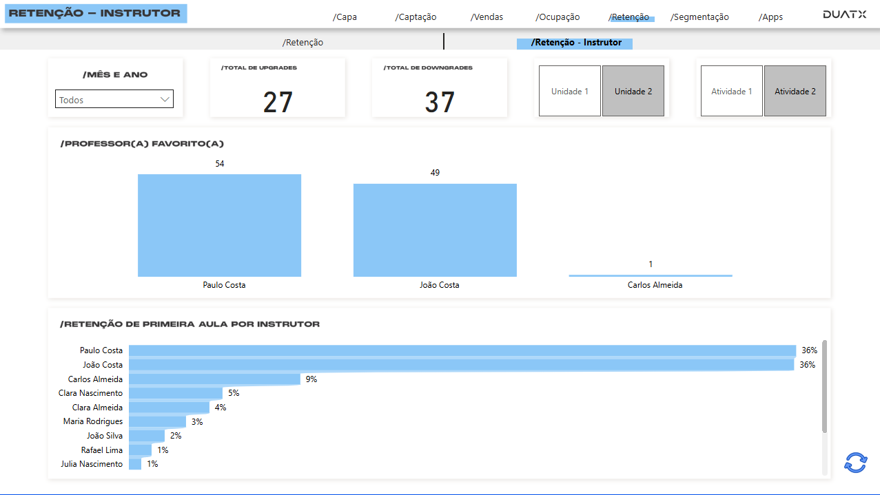This screenshot has width=880, height=495.
Task: Select Unidade 1 filter button
Action: [x=569, y=90]
